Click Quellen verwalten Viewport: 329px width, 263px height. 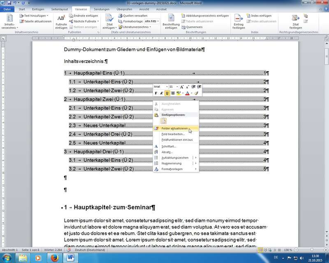point(132,16)
